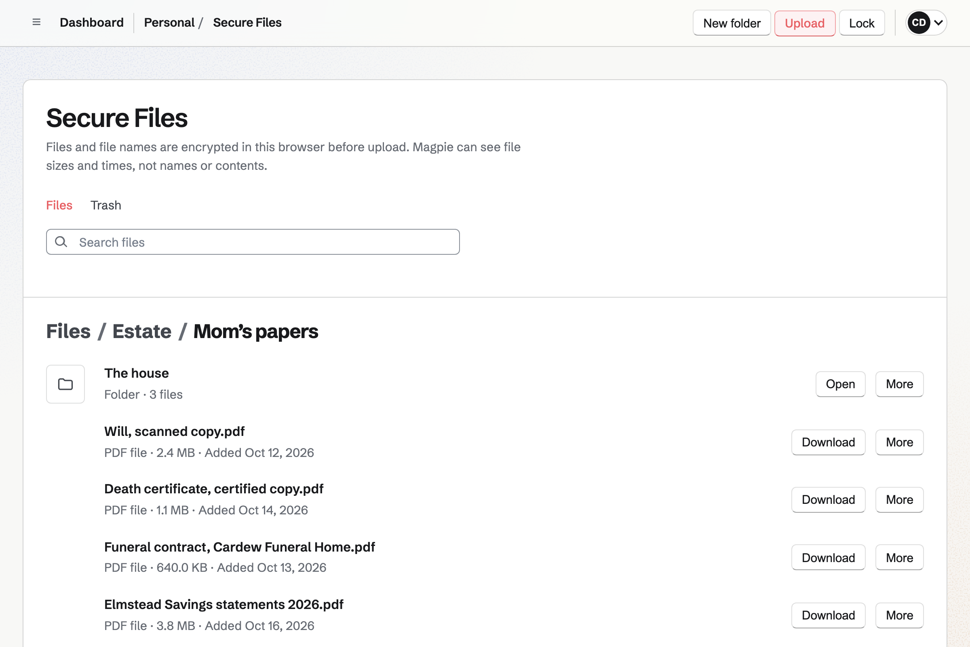Create a New folder
Image resolution: width=970 pixels, height=647 pixels.
[x=732, y=23]
